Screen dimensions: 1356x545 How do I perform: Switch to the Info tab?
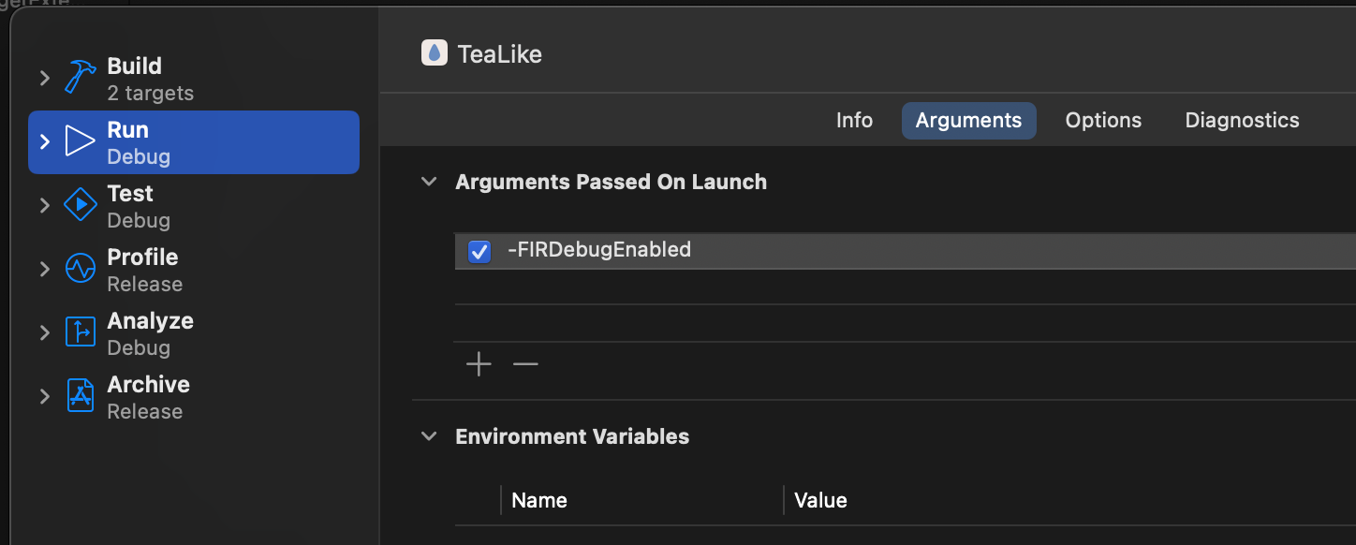854,121
